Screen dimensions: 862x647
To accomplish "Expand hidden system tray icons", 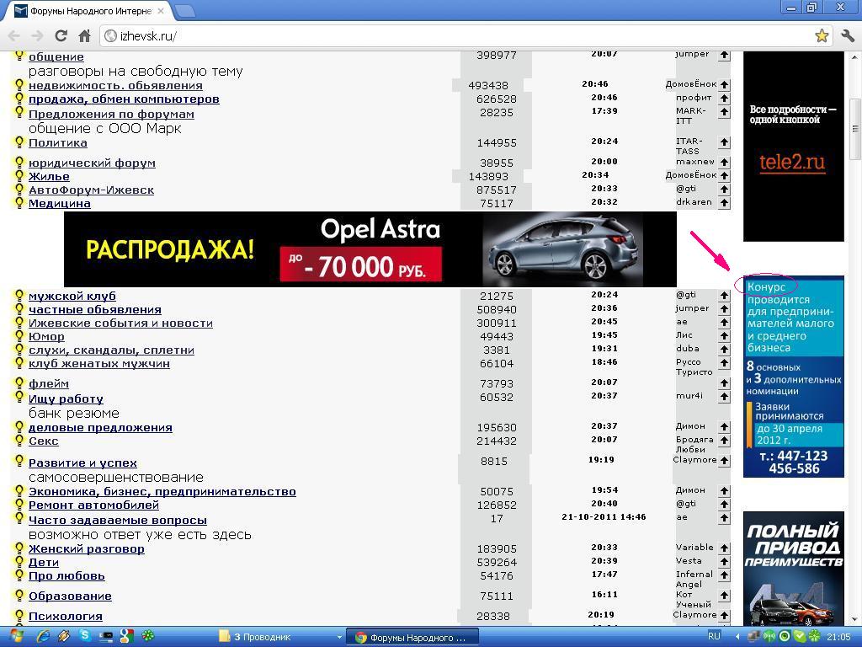I will [x=737, y=637].
